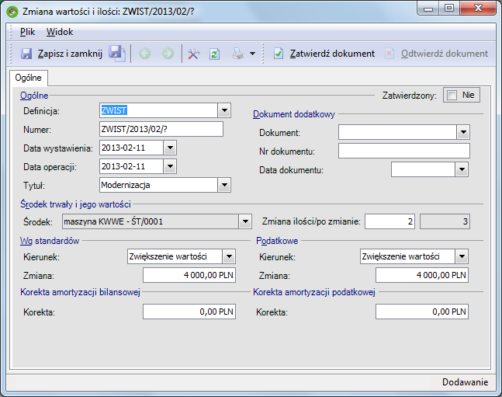Expand the Dokument dropdown
502x397 pixels.
click(463, 132)
